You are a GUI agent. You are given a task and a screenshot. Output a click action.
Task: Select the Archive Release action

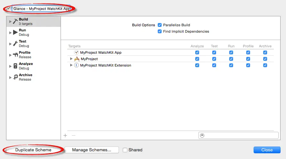(25, 77)
